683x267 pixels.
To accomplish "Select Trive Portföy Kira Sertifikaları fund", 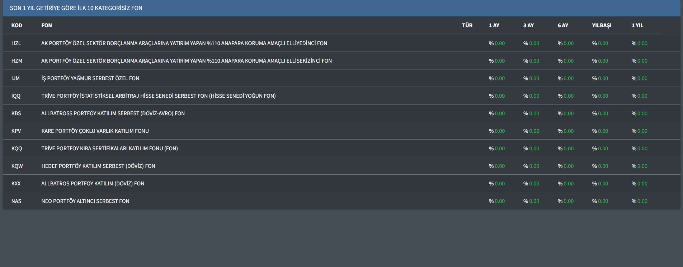I will coord(109,149).
